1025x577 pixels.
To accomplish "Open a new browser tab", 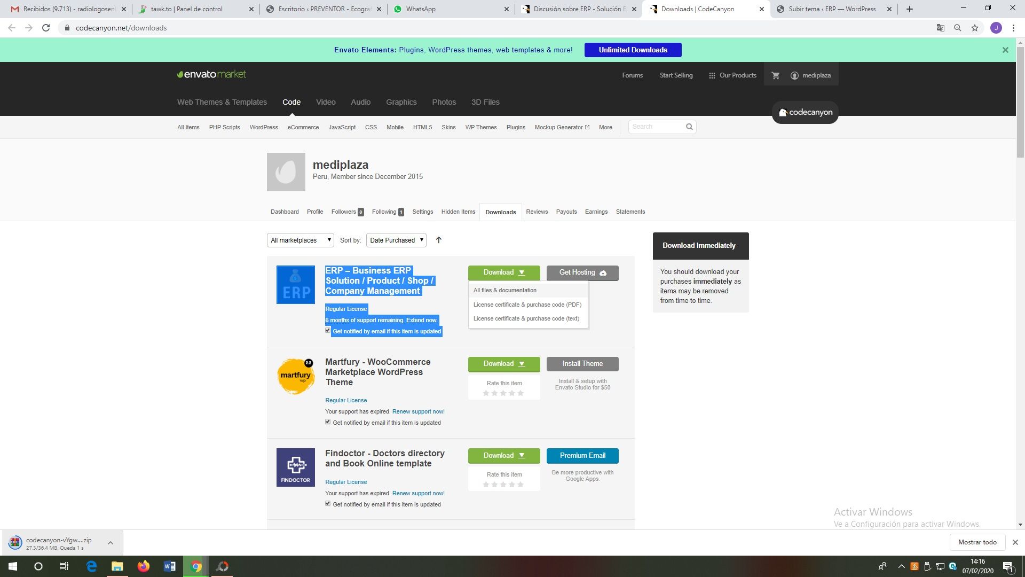I will click(x=910, y=9).
